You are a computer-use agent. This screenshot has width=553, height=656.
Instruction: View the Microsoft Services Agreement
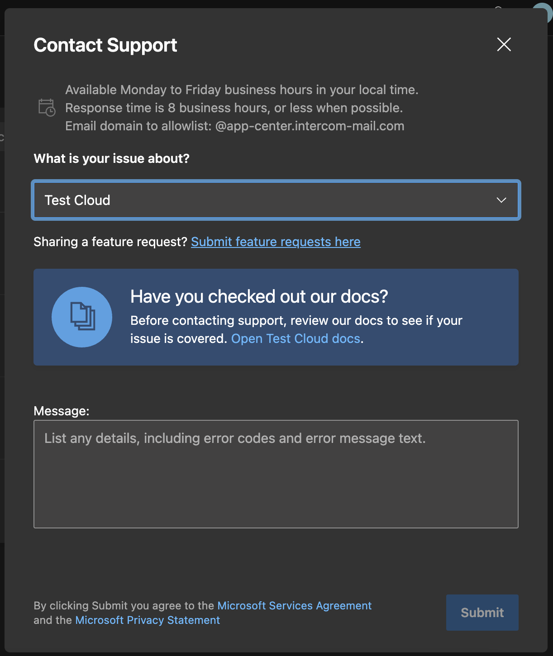click(x=294, y=605)
